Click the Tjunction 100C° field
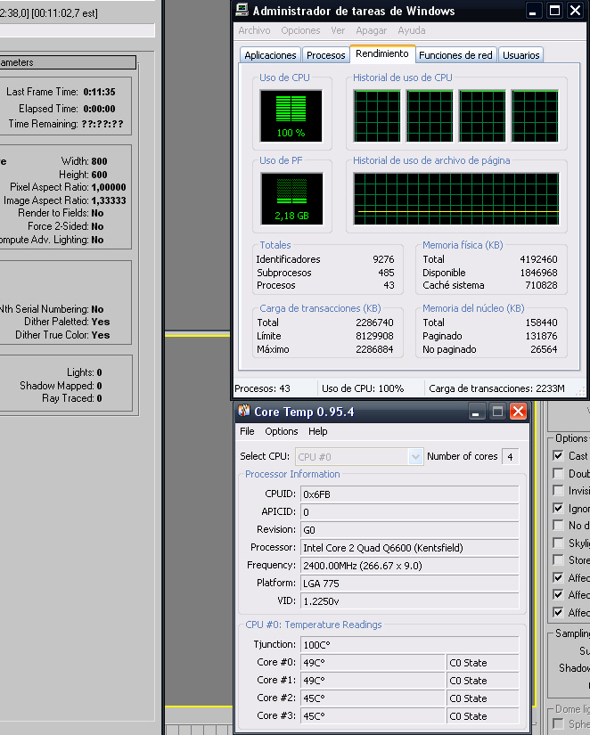This screenshot has width=590, height=735. tap(409, 645)
